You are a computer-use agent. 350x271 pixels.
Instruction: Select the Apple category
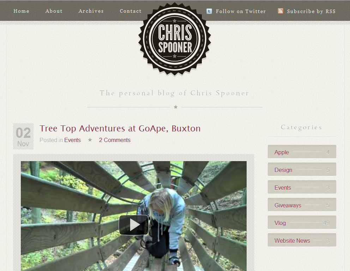pos(302,152)
